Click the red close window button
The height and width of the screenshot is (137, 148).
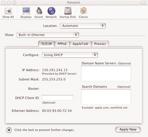tap(4, 2)
